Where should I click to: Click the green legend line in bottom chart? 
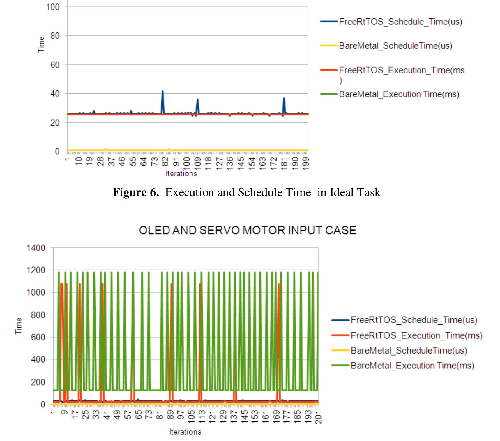click(x=340, y=366)
